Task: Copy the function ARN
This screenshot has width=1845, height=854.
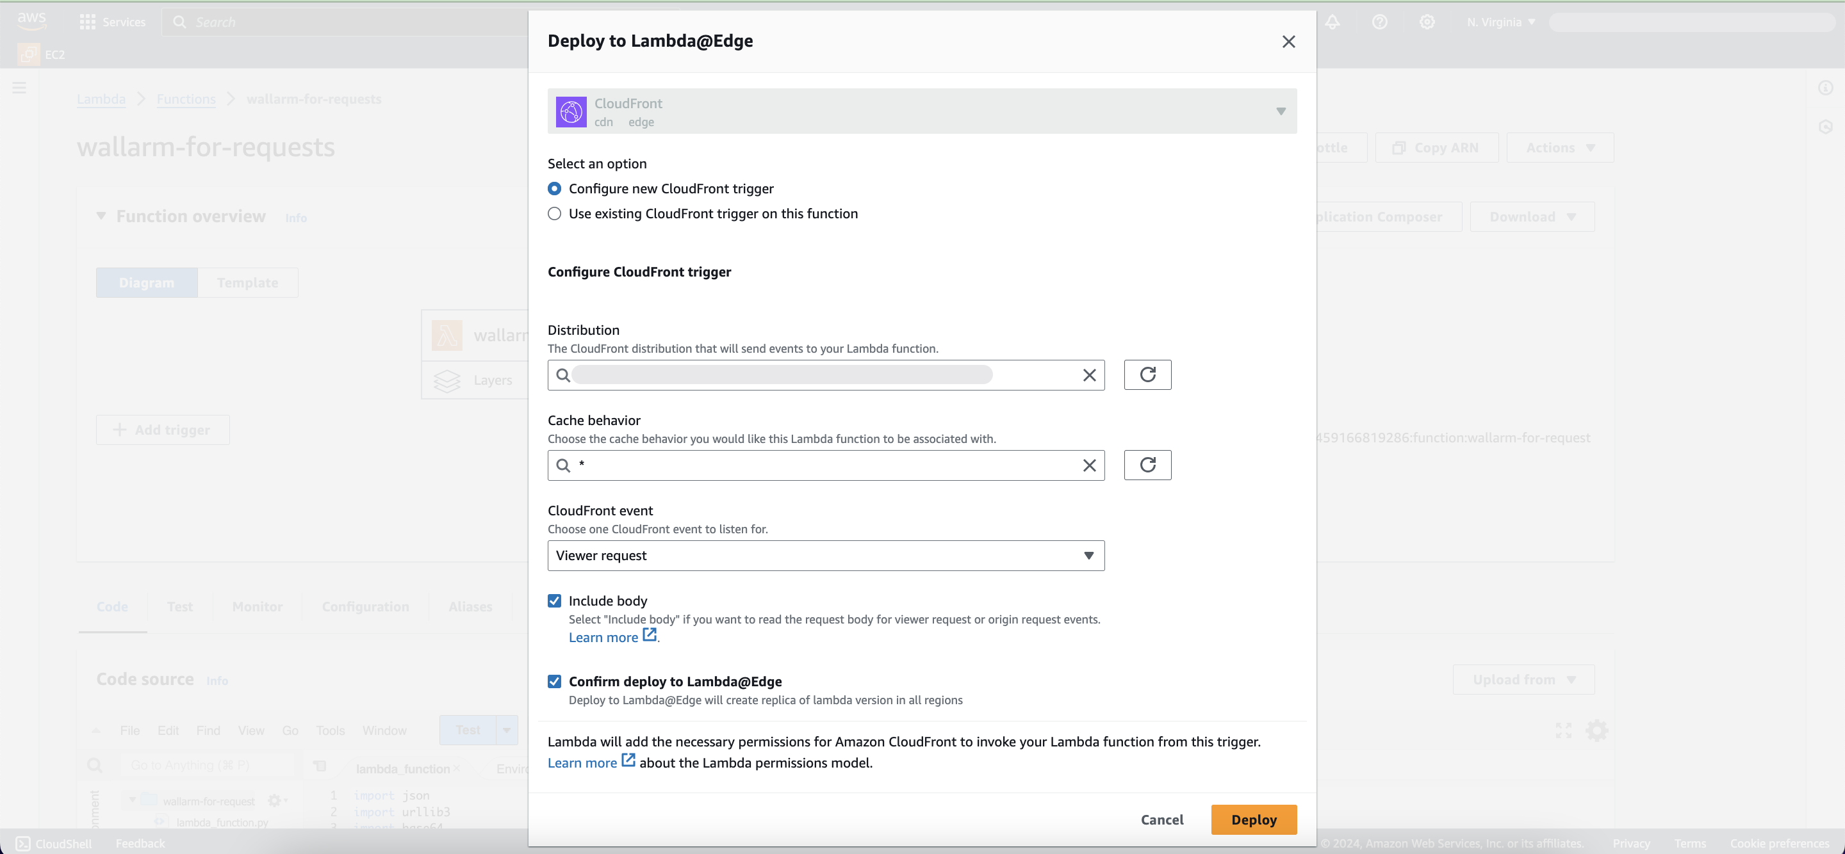Action: pyautogui.click(x=1437, y=147)
